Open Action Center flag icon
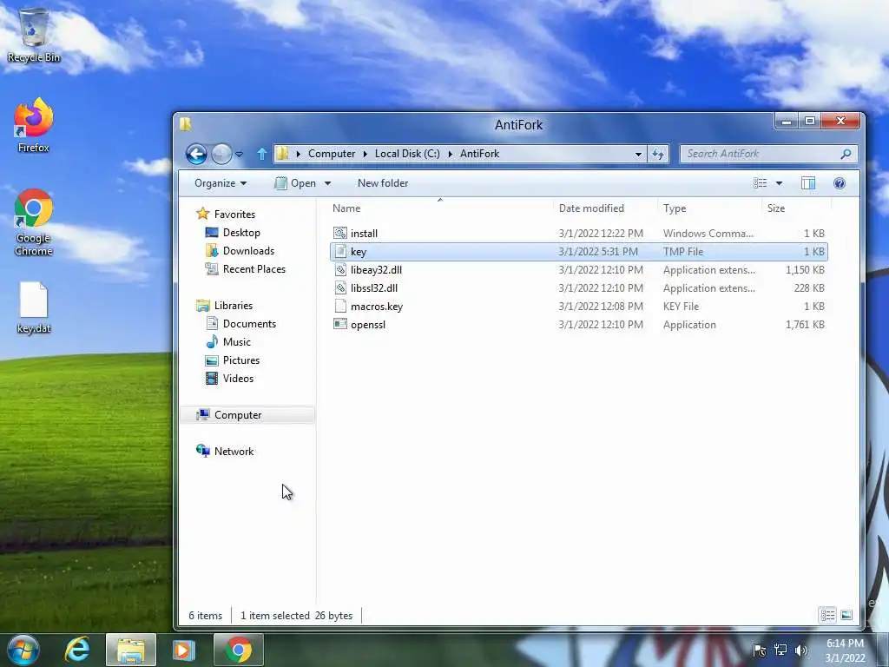This screenshot has width=889, height=667. pyautogui.click(x=760, y=650)
